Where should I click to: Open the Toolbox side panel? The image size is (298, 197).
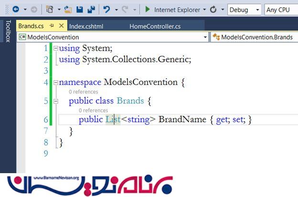point(7,31)
